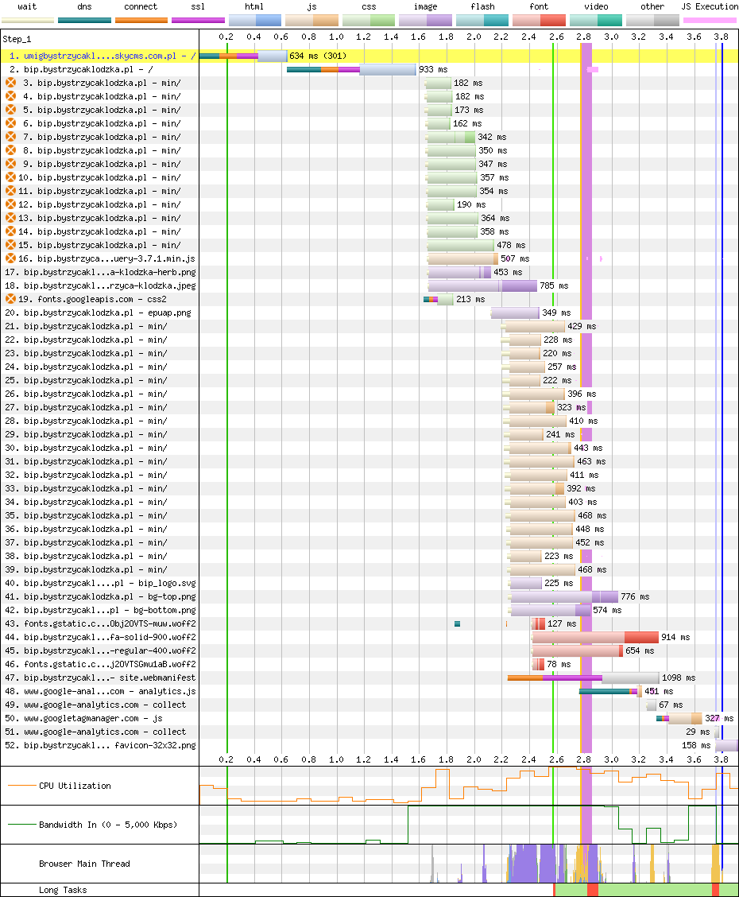The height and width of the screenshot is (897, 739).
Task: Click blocking icon beside fonts.googleapis.com css2
Action: pyautogui.click(x=10, y=299)
